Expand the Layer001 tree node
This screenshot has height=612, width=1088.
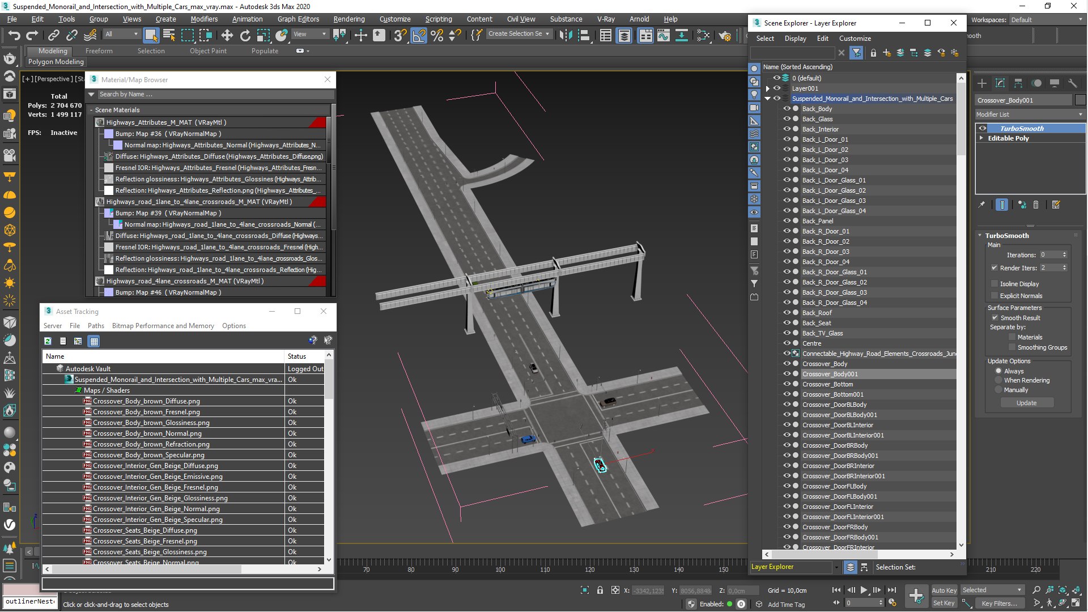click(x=768, y=88)
